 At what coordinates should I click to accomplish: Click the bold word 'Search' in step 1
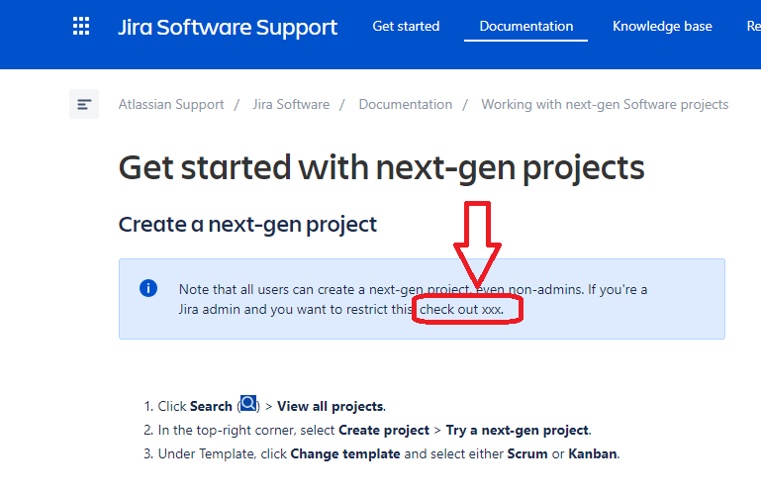pyautogui.click(x=211, y=406)
